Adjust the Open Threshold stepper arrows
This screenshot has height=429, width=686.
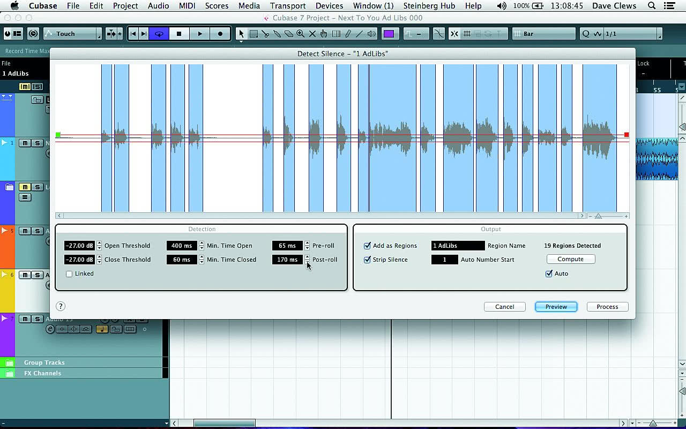(99, 246)
